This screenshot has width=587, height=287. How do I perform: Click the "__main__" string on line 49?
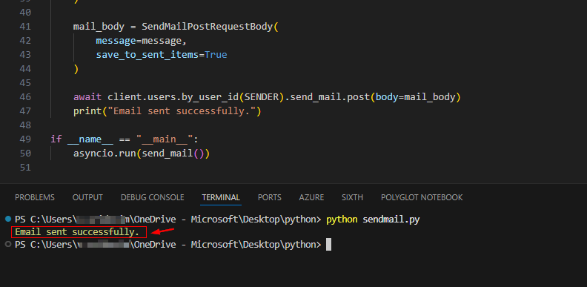point(165,139)
